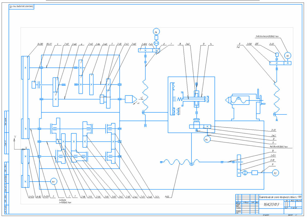Click the ДОС sensor callout label
The height and width of the screenshot is (218, 307).
coord(257,44)
